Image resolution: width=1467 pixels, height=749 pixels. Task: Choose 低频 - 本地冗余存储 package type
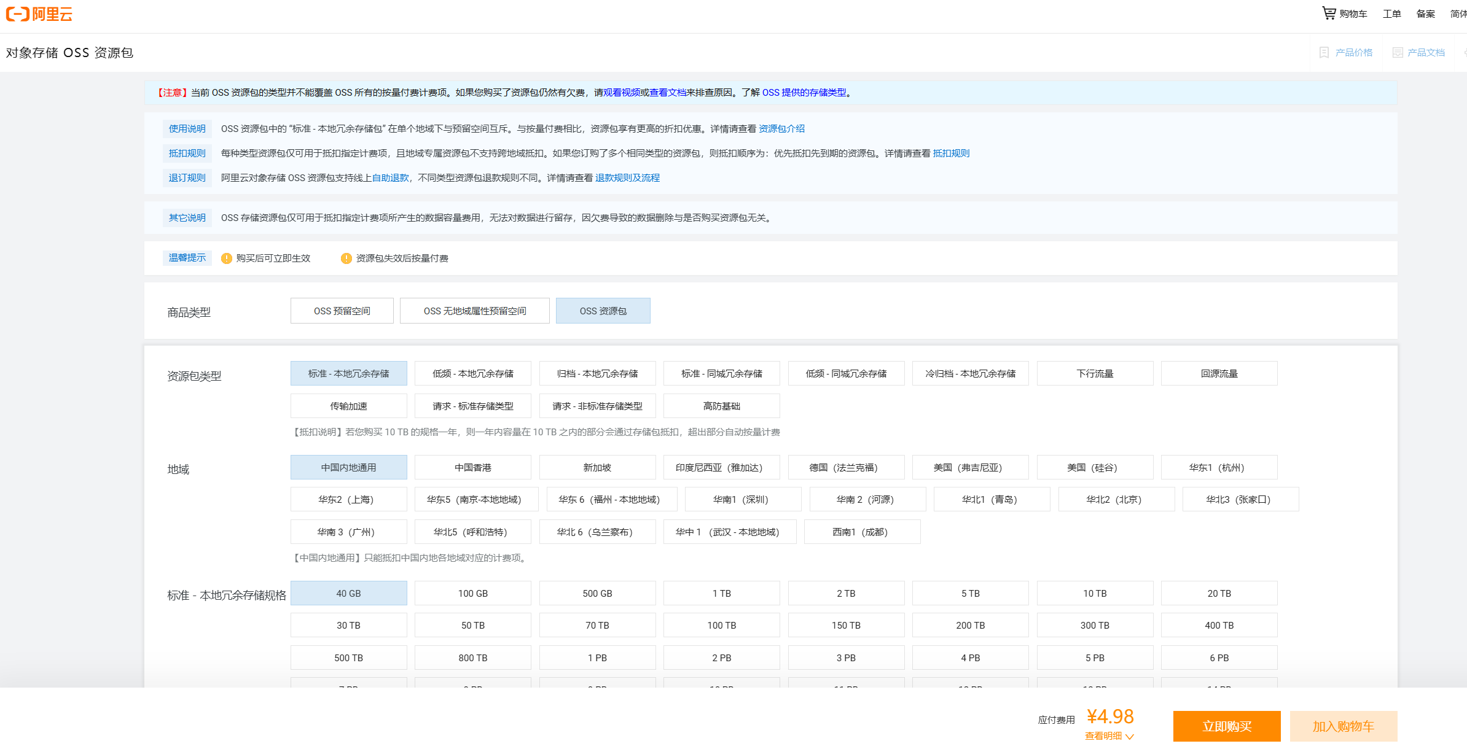tap(473, 374)
